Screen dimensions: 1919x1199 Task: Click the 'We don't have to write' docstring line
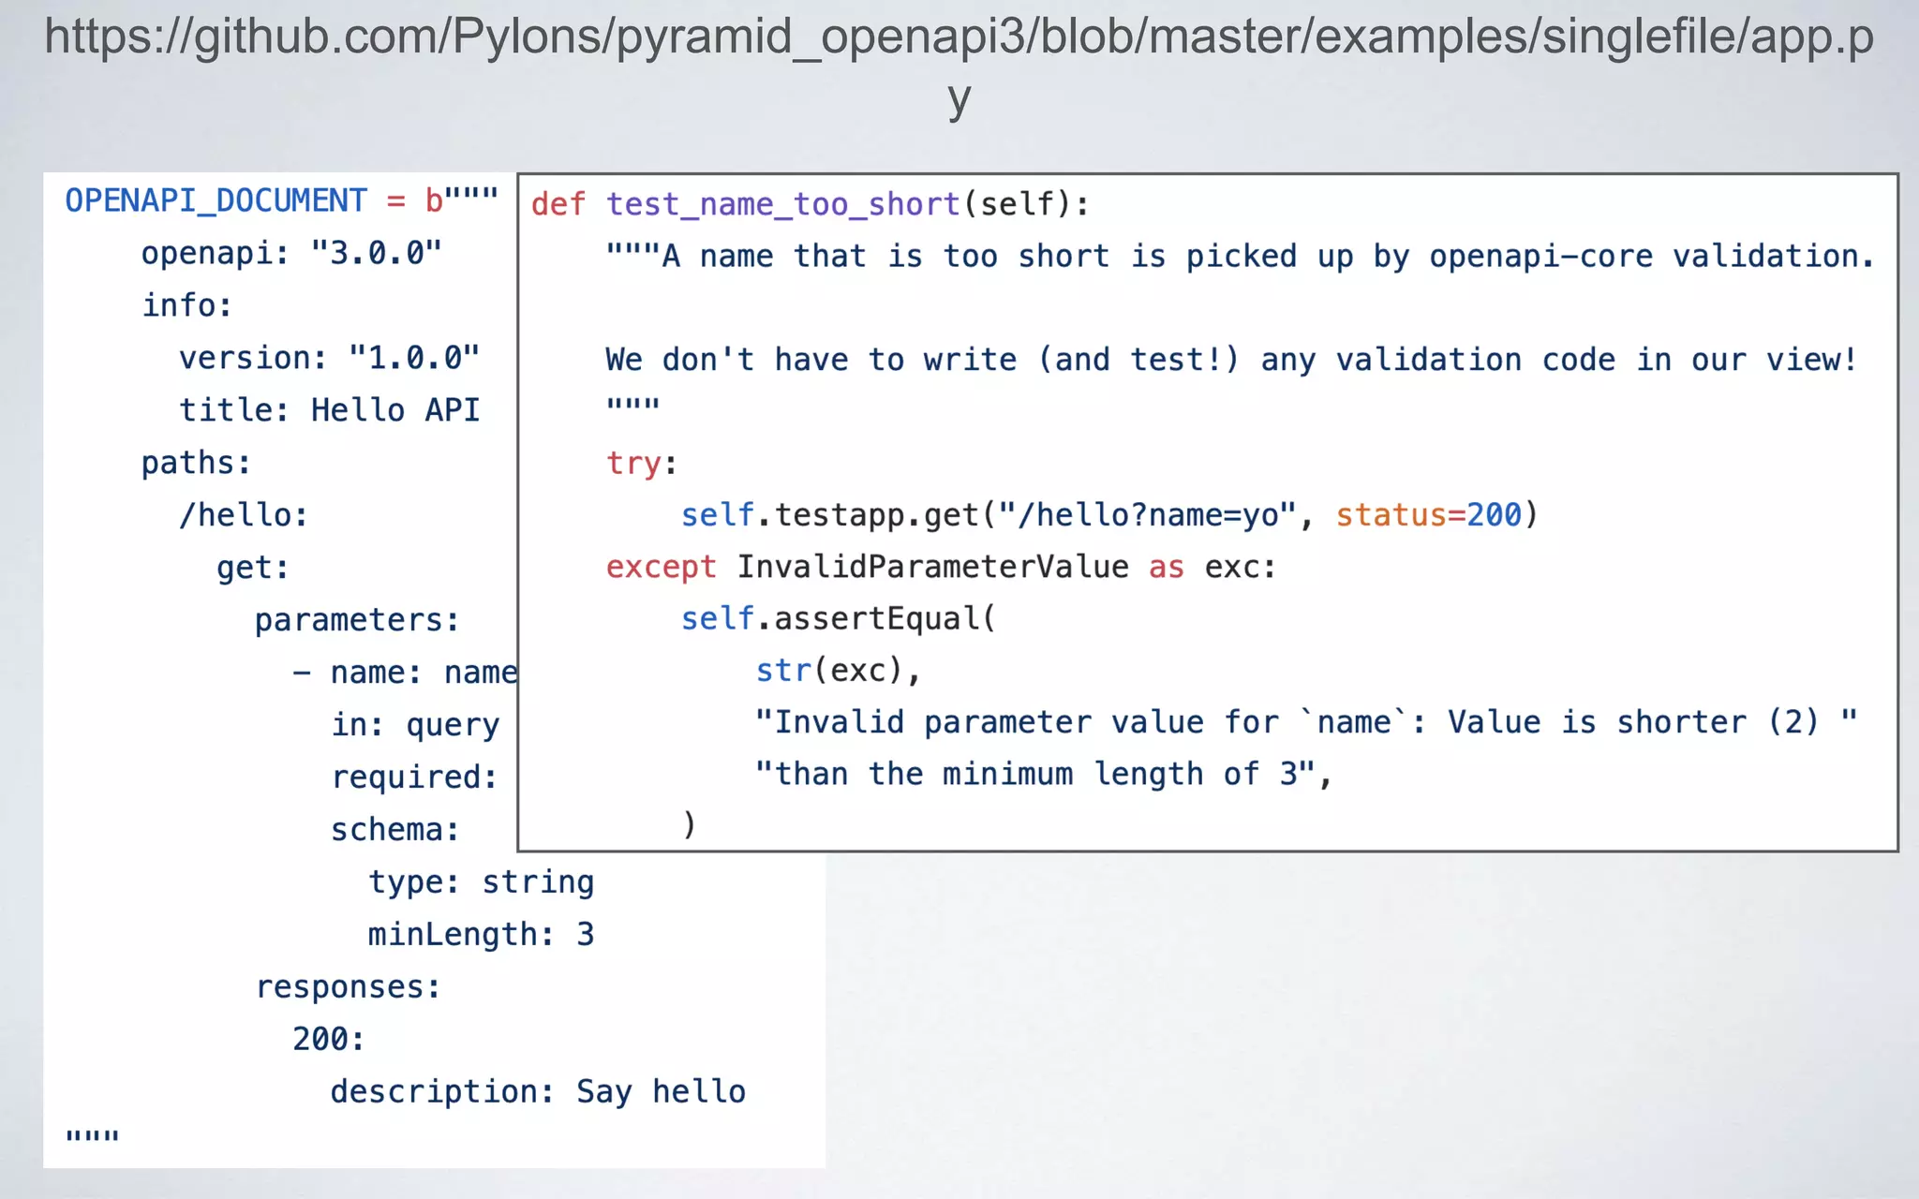click(x=1231, y=360)
